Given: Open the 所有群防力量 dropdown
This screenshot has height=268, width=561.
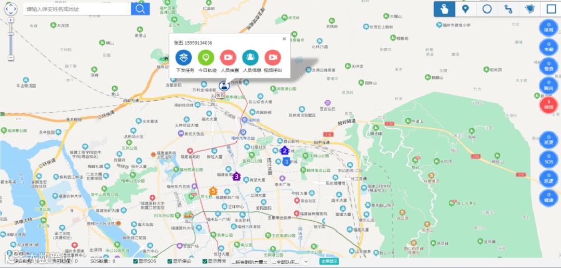Looking at the screenshot, I should point(249,262).
